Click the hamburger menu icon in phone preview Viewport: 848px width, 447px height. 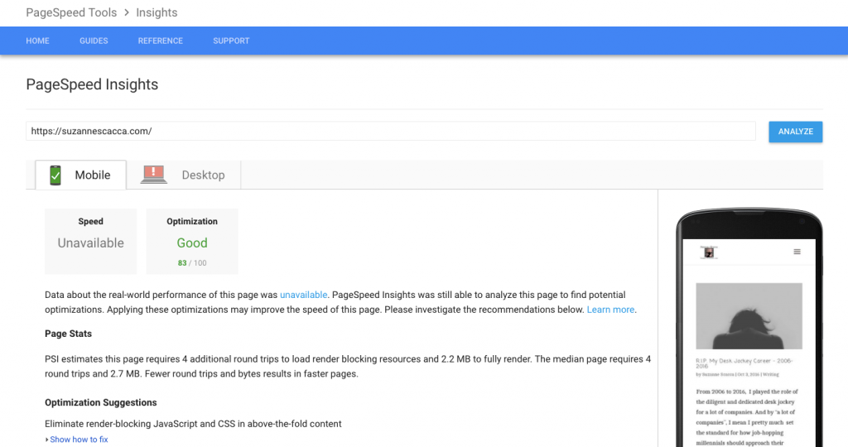797,252
